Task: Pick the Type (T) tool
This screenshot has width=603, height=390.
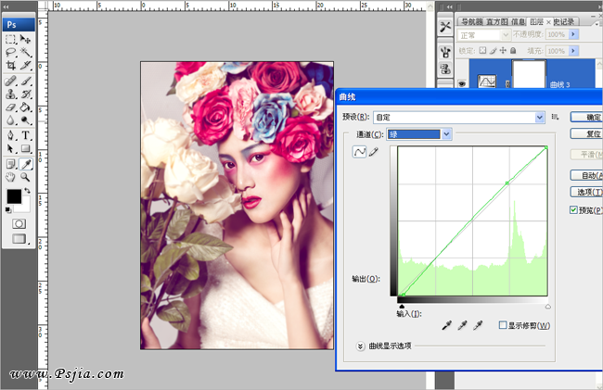Action: 26,135
